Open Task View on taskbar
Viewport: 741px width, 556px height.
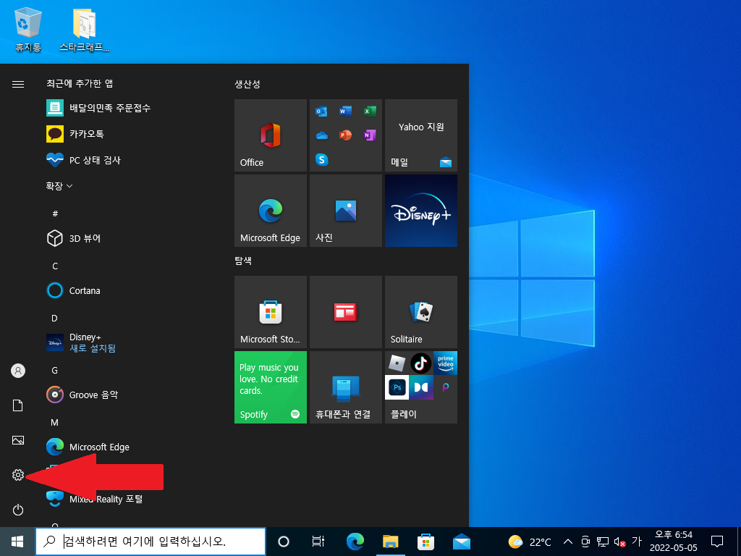click(318, 542)
